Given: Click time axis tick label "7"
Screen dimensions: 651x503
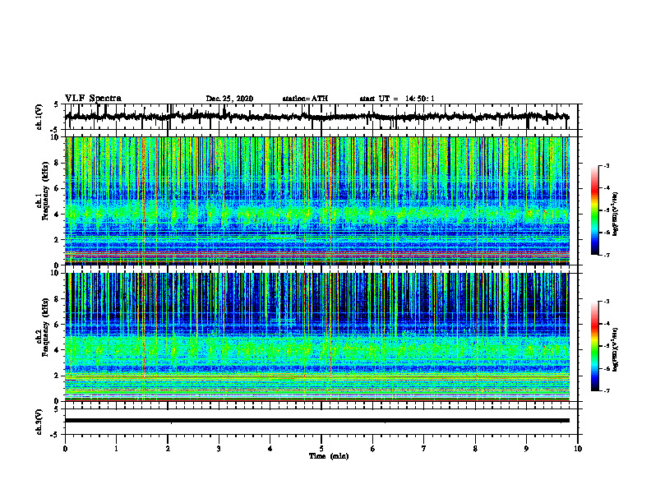Looking at the screenshot, I should pos(424,449).
